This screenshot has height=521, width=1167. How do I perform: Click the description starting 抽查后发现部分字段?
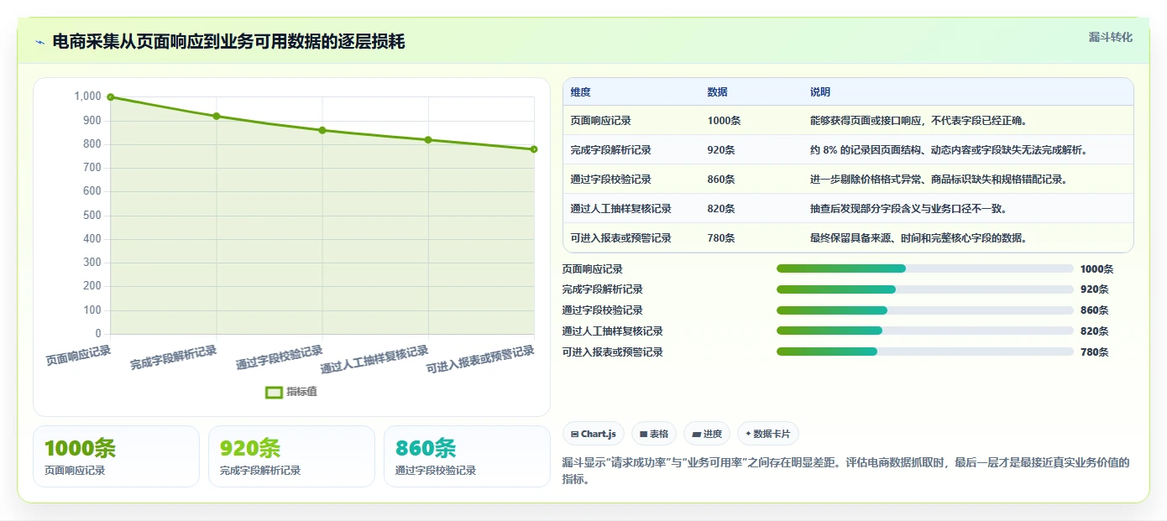pyautogui.click(x=908, y=209)
